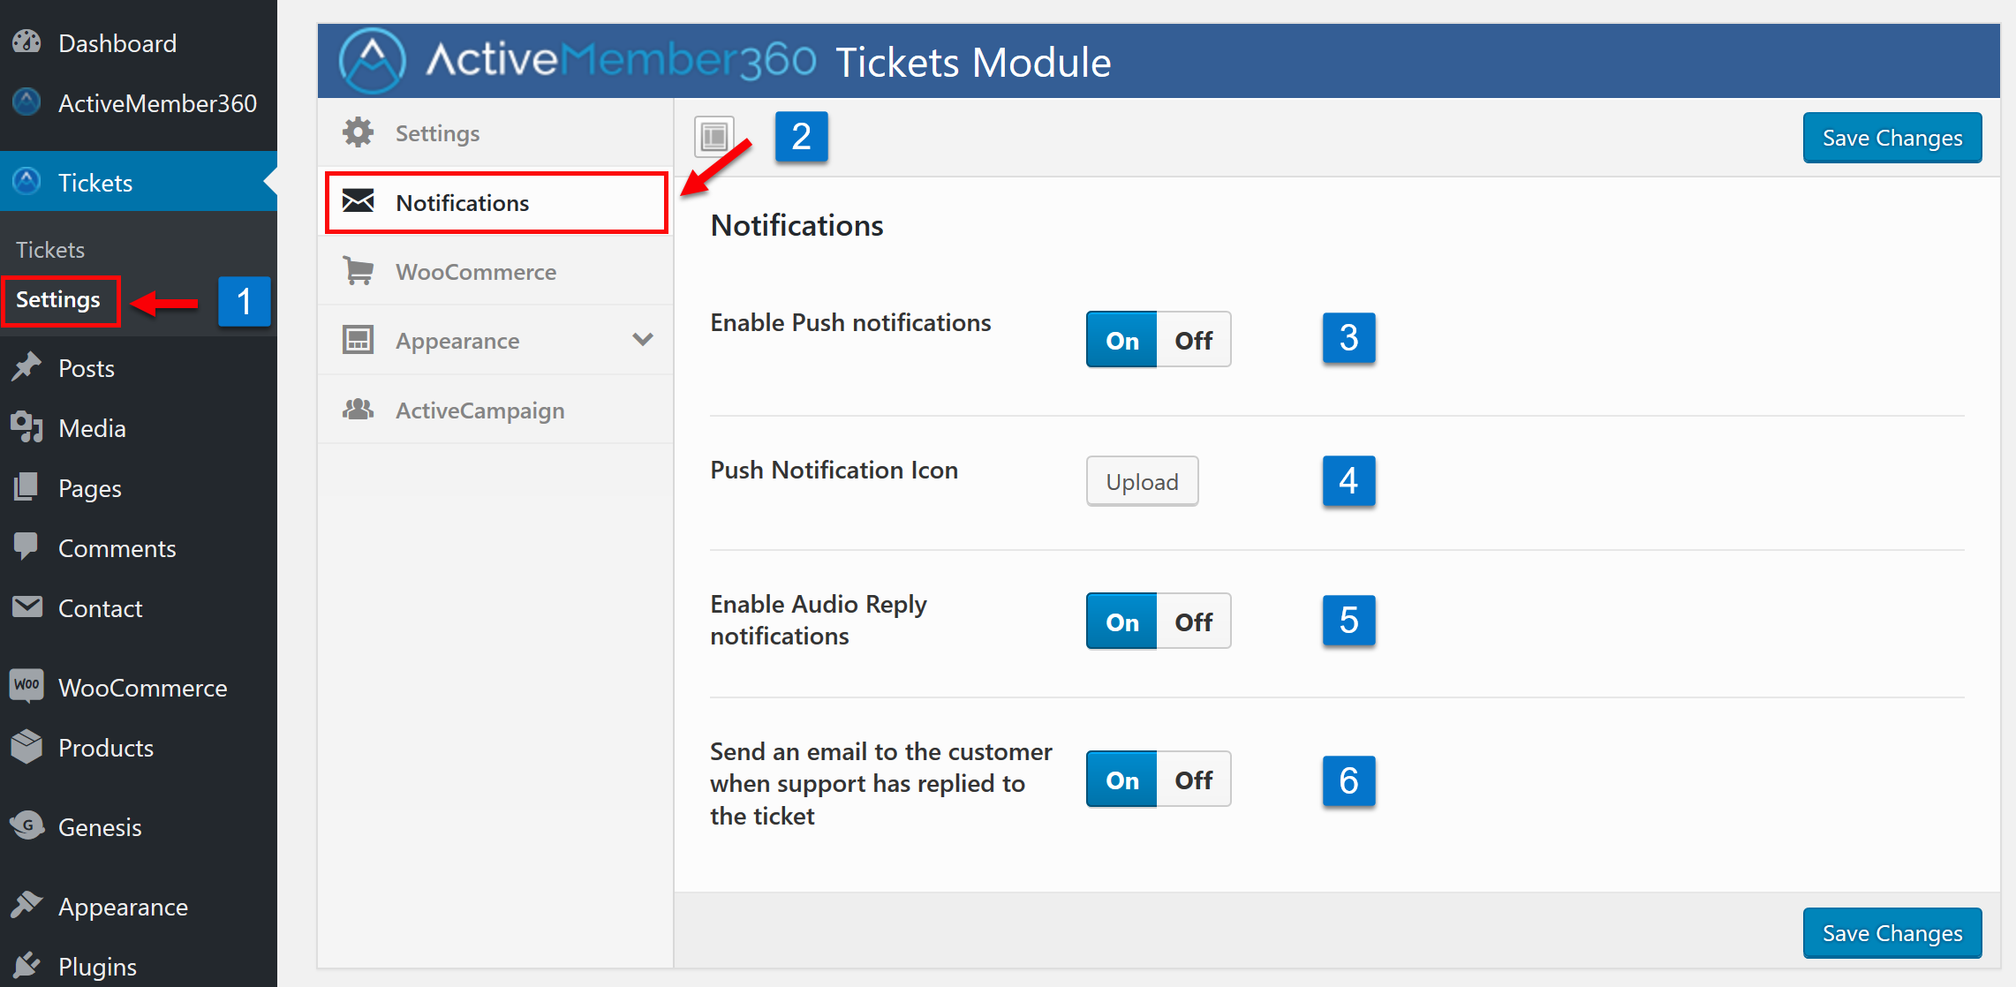The image size is (2016, 987).
Task: Open Appearance in admin menu
Action: tap(139, 907)
